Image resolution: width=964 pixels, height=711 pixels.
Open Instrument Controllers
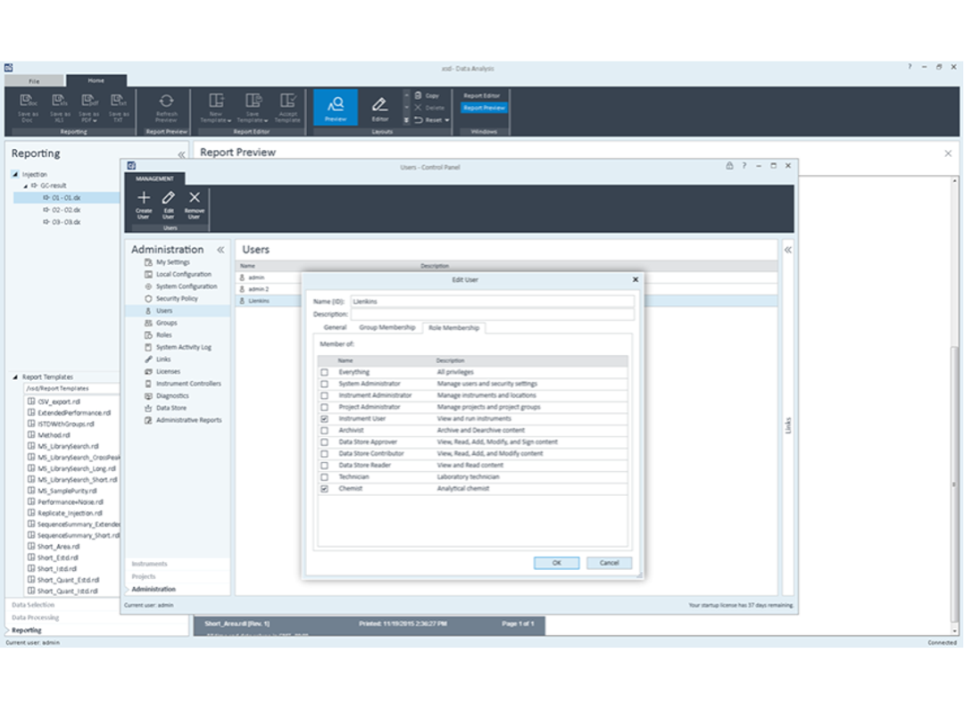point(188,384)
